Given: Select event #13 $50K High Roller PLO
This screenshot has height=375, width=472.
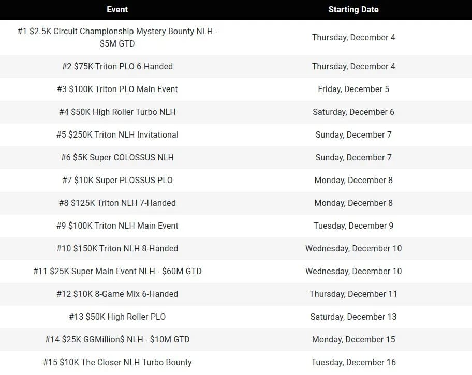Looking at the screenshot, I should click(117, 317).
